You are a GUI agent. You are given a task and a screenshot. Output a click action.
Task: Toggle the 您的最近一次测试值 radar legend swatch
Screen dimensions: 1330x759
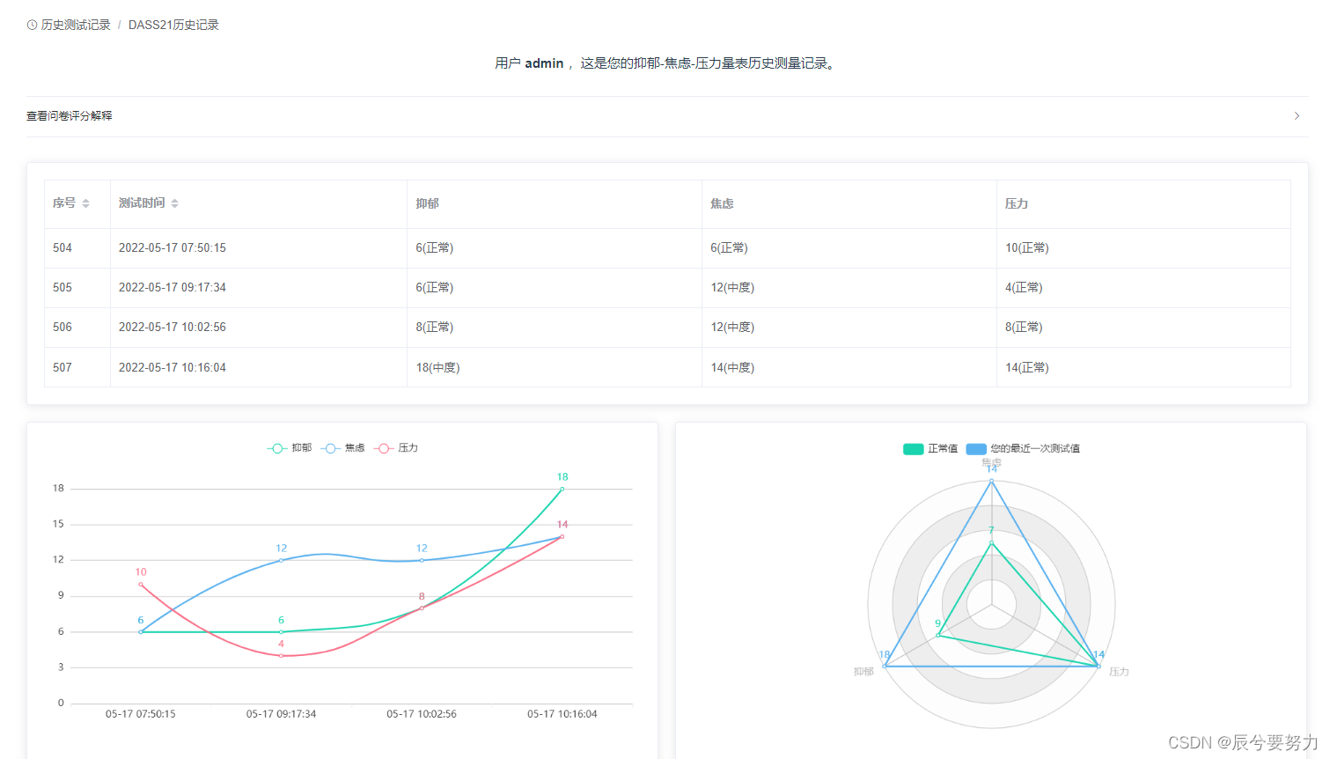976,449
